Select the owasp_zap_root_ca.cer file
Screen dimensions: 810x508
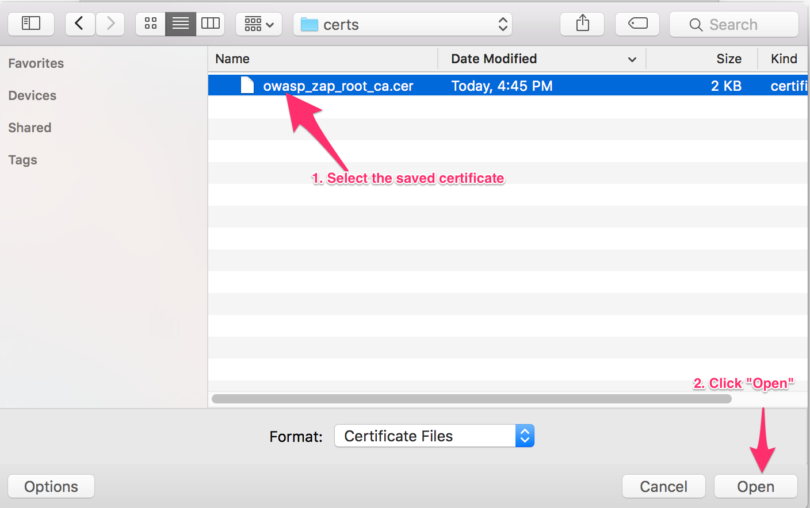tap(339, 85)
